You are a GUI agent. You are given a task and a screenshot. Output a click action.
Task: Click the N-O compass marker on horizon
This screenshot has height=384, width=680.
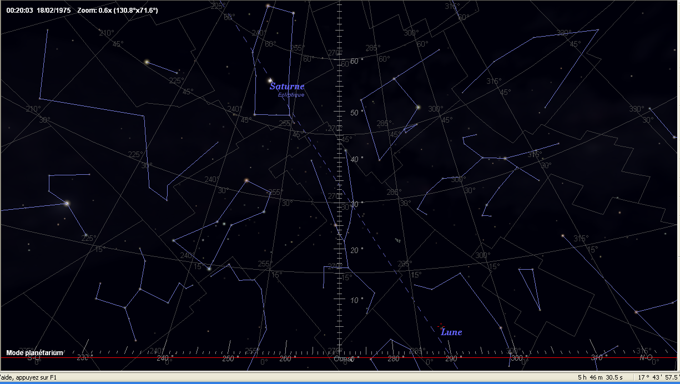646,358
